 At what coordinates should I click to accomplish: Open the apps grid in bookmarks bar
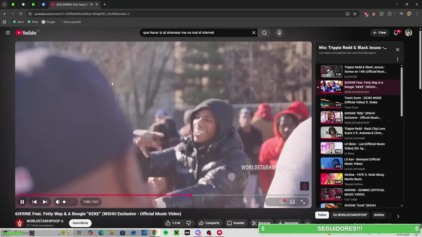tap(4, 22)
